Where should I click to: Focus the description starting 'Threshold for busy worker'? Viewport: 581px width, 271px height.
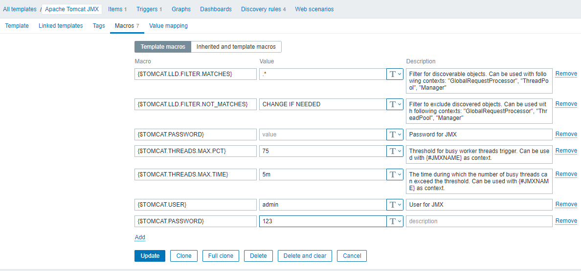tap(479, 155)
